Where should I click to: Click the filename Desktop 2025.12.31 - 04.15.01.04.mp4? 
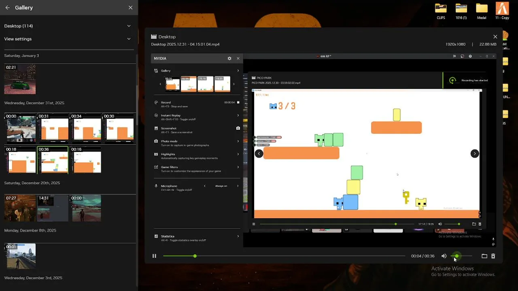click(x=185, y=44)
